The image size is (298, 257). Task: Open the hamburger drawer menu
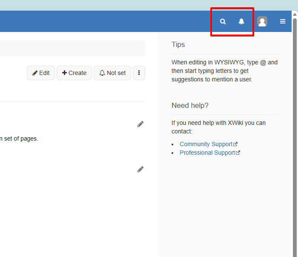coord(283,22)
